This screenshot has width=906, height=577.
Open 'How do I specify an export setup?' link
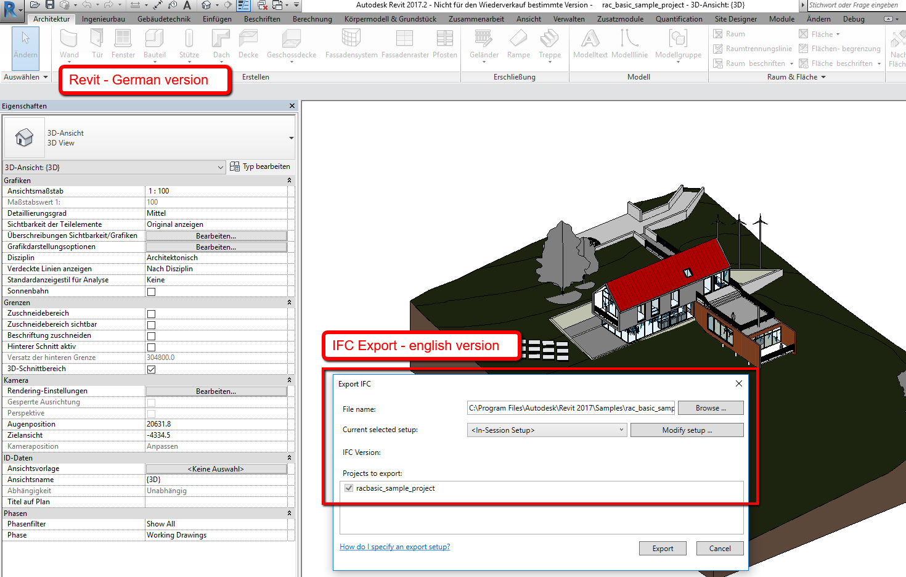(395, 547)
